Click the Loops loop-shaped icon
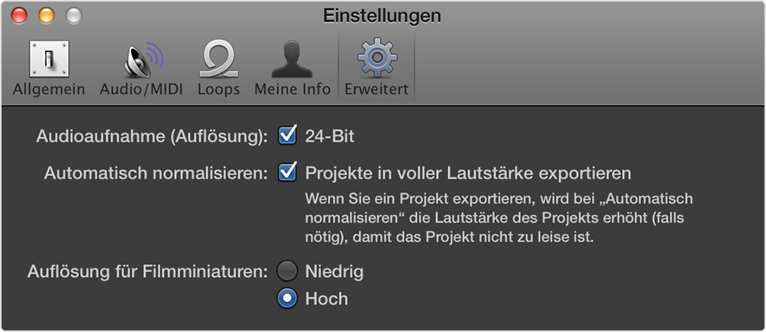 click(x=218, y=60)
